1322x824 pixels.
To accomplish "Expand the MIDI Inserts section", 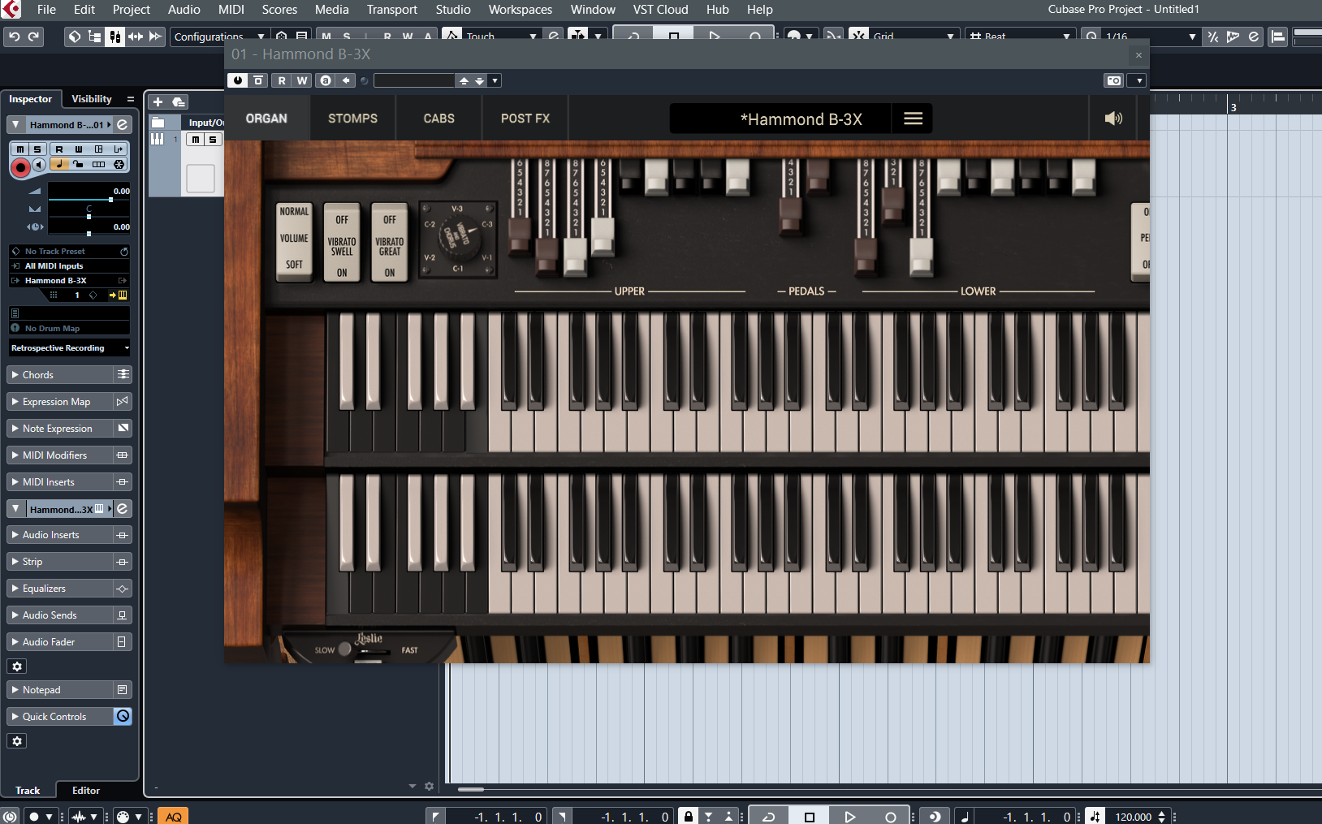I will 60,482.
